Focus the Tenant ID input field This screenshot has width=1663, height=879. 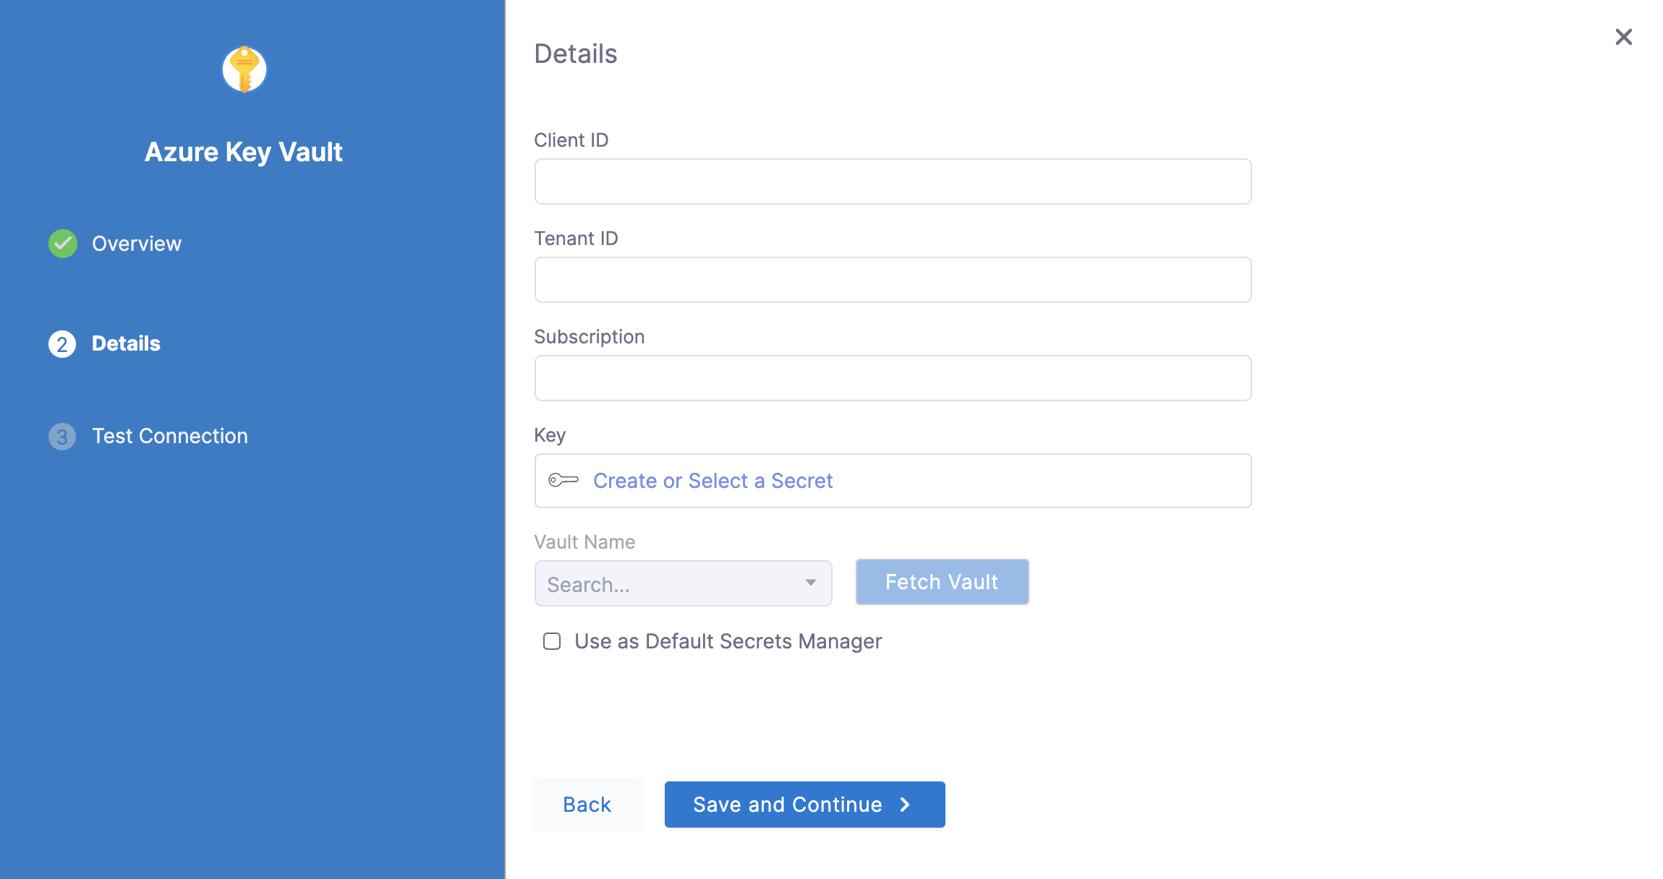893,280
